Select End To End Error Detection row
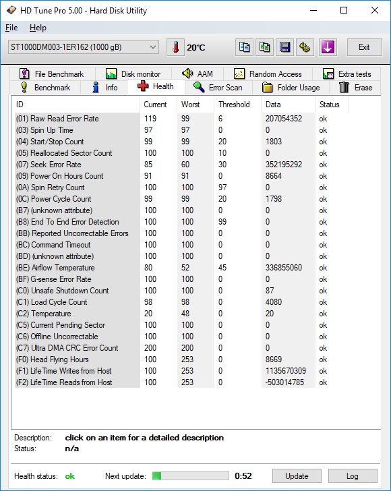 (x=181, y=222)
